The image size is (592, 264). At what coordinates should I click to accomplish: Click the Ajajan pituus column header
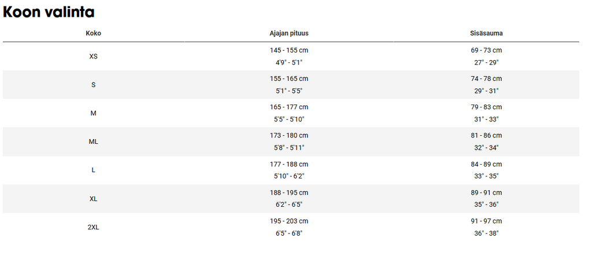click(289, 33)
